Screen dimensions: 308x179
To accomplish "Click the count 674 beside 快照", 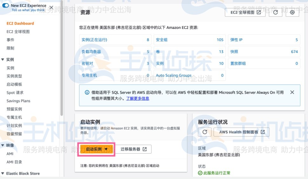I will point(294,52).
